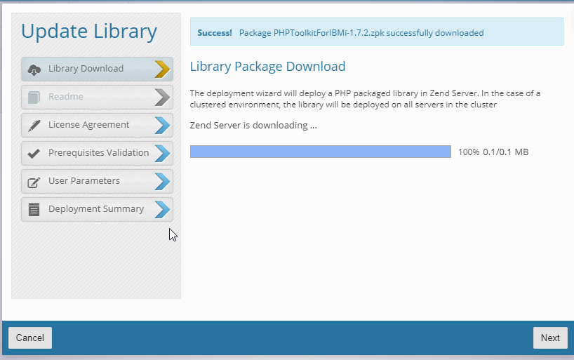This screenshot has width=574, height=360.
Task: Open the License Agreement step label
Action: coord(88,125)
